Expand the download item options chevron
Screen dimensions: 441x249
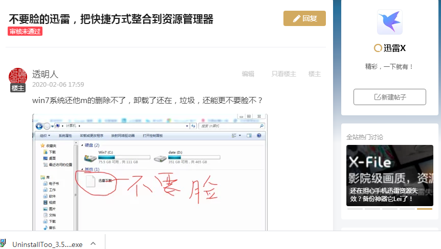[x=93, y=244]
